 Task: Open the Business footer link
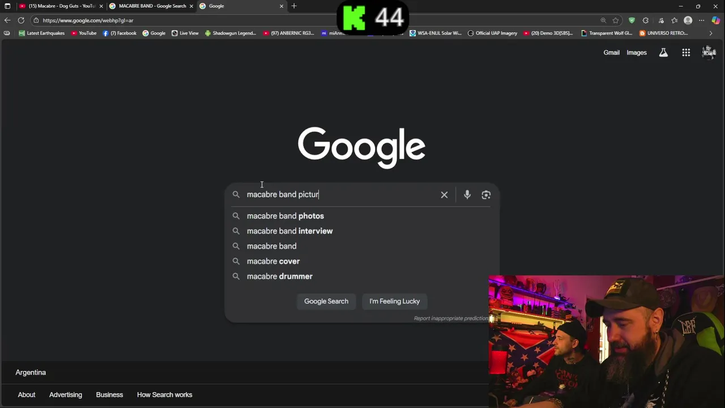109,395
